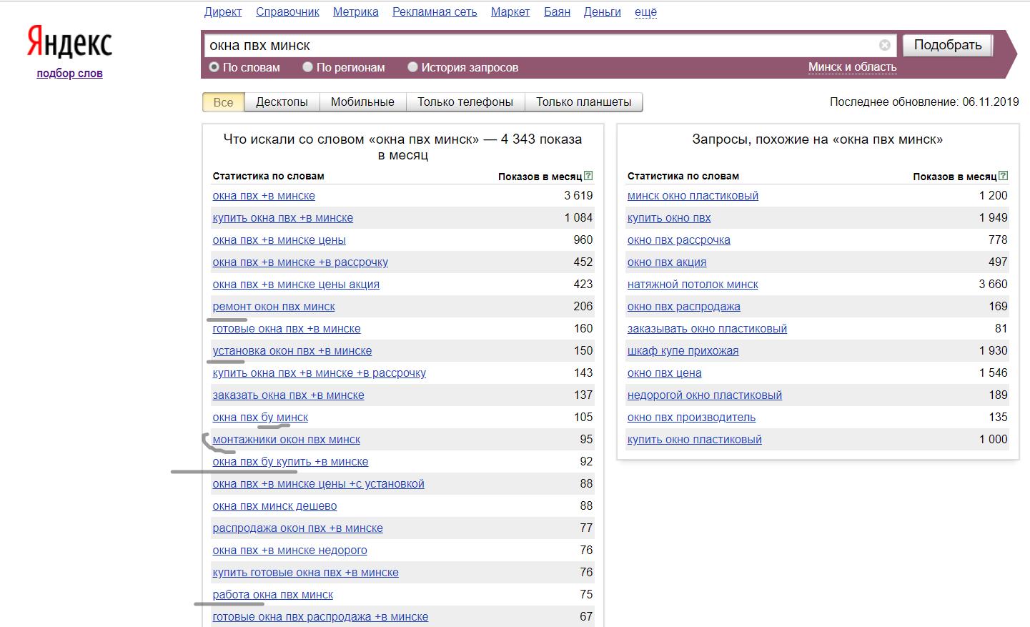Open the query окна пвх +в минске цены +с установкой

(318, 484)
